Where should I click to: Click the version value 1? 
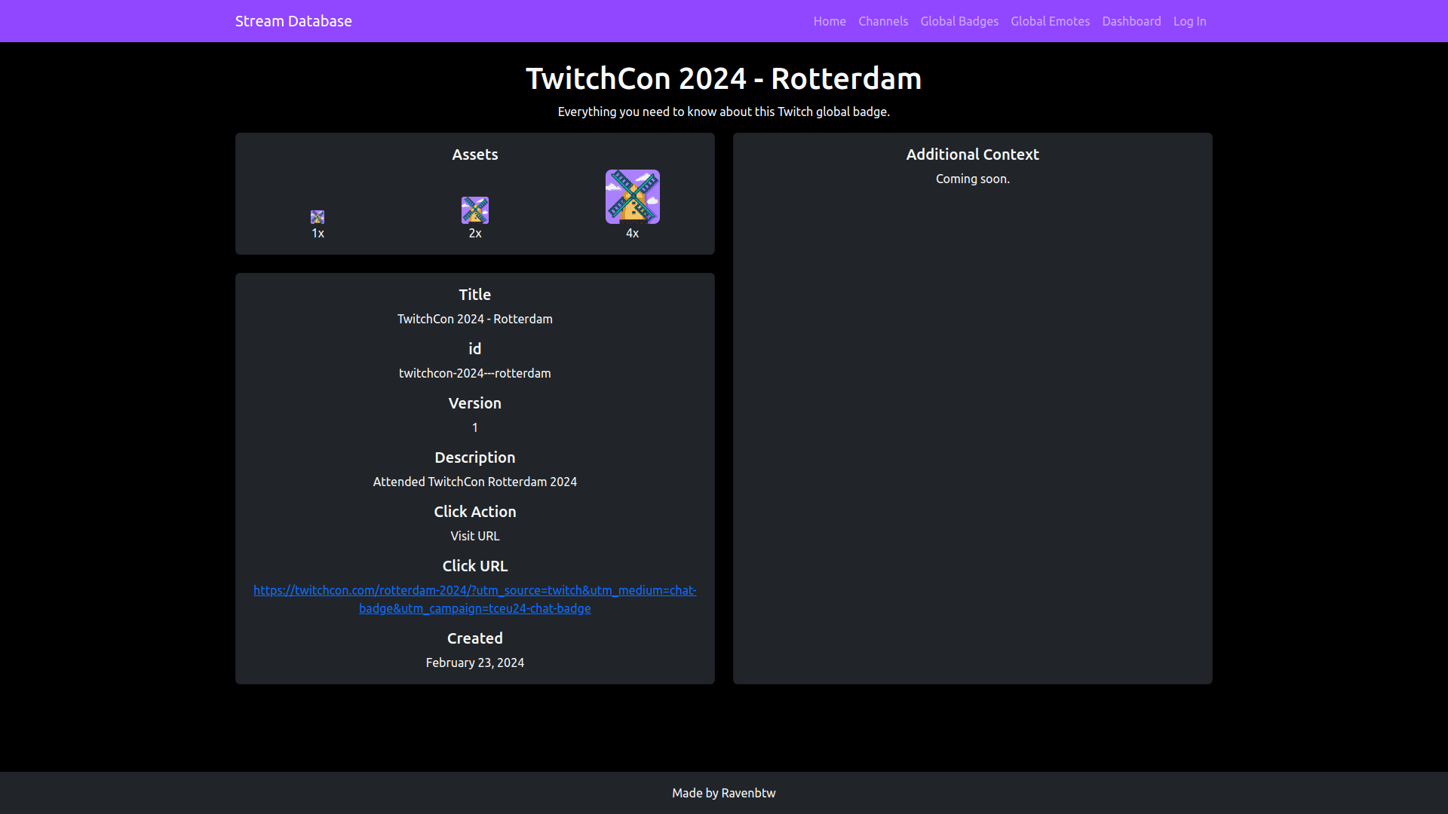[x=475, y=427]
